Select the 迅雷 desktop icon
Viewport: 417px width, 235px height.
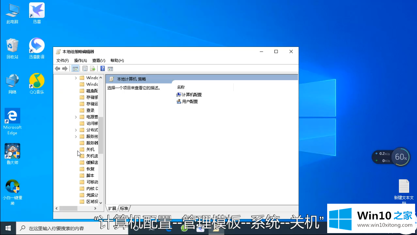click(x=37, y=13)
